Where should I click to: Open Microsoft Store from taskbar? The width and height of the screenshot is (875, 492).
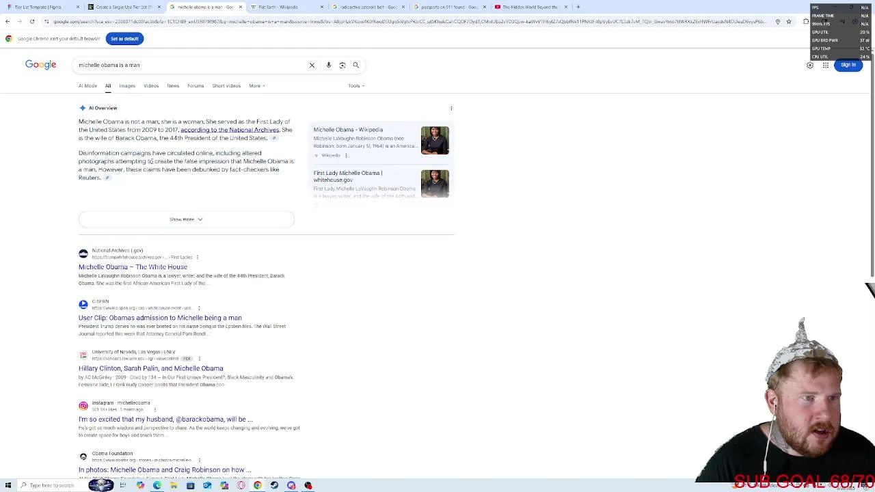(x=190, y=485)
